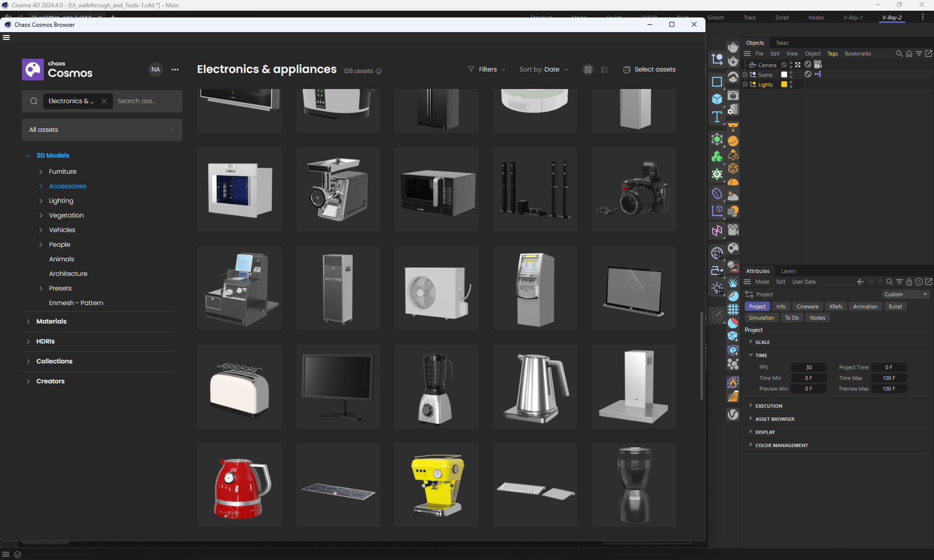The width and height of the screenshot is (934, 560).
Task: Select the Cube primitive tool
Action: coord(717,99)
